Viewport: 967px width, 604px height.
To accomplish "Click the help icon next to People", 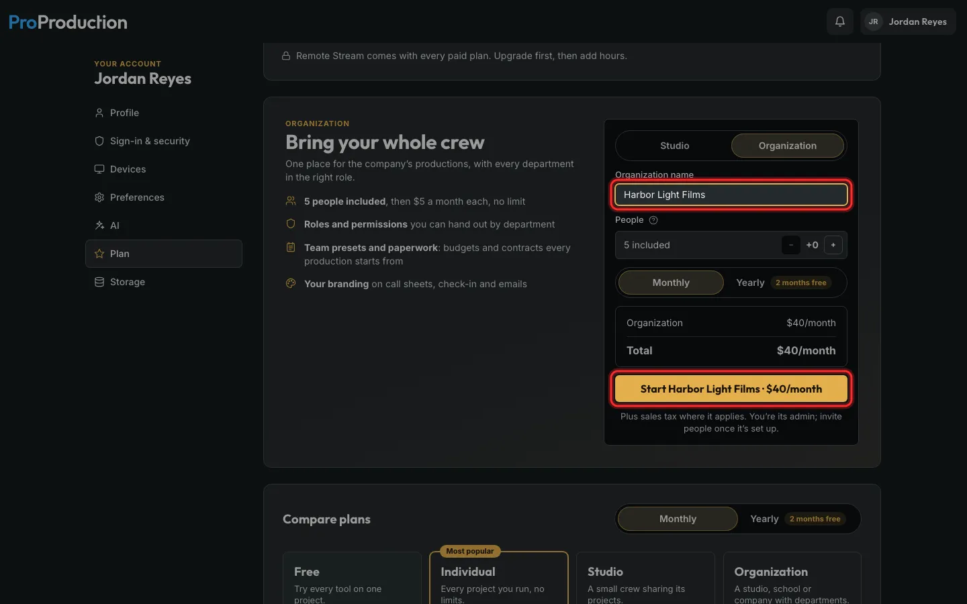I will pyautogui.click(x=653, y=220).
